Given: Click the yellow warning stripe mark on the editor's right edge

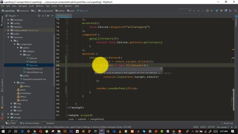Looking at the screenshot, I should point(233,50).
